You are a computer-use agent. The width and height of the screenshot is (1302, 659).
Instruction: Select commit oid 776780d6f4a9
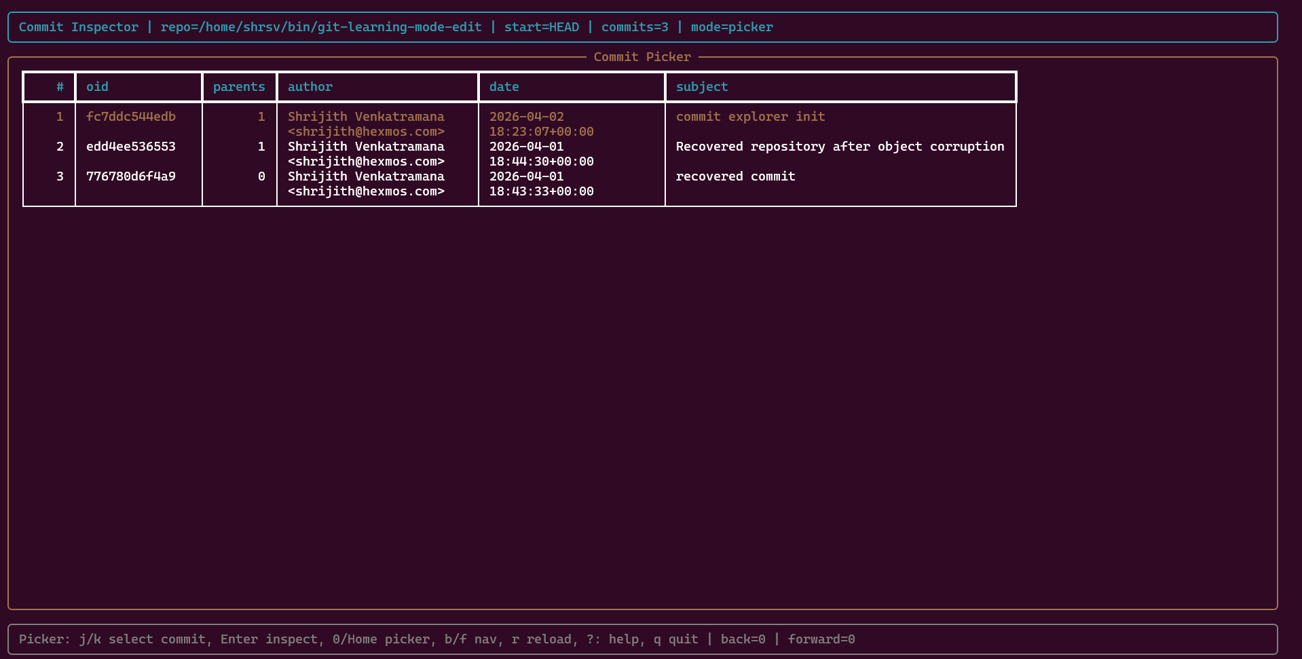(x=131, y=176)
